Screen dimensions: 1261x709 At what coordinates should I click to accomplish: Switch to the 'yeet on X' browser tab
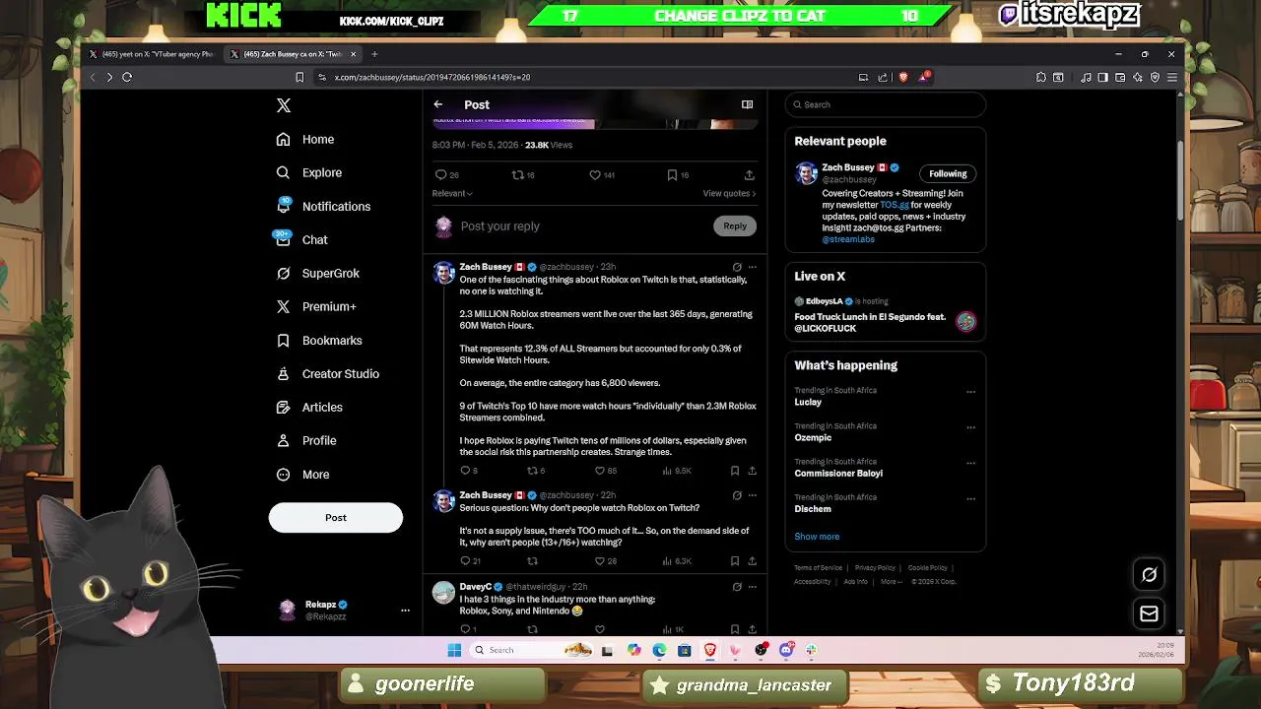coord(153,54)
